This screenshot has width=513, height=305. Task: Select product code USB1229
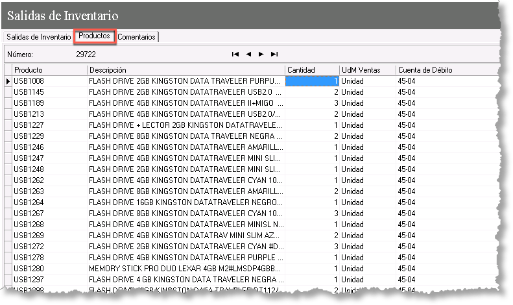click(29, 136)
